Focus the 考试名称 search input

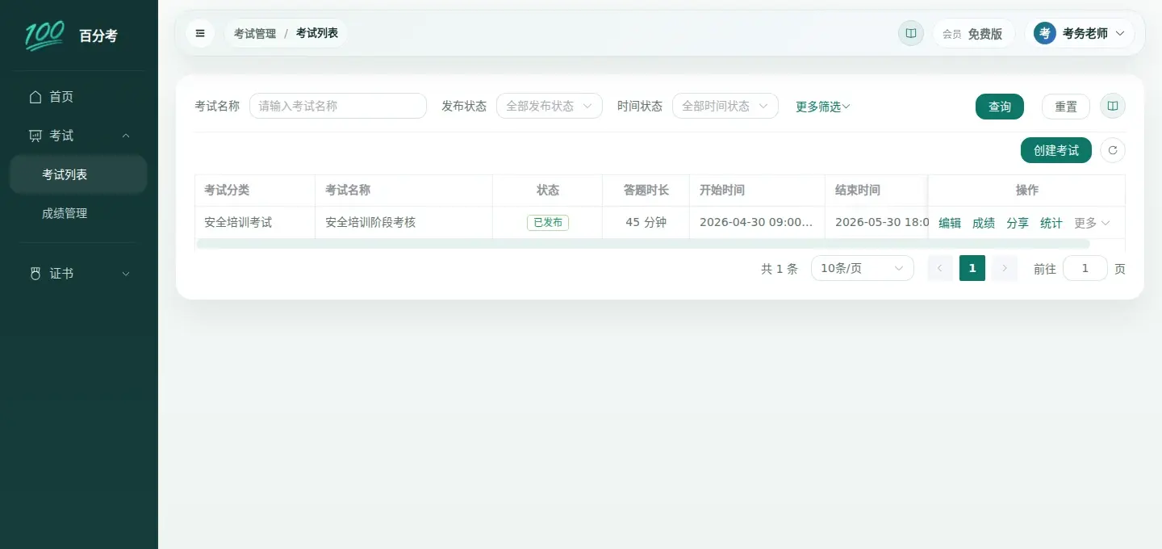coord(338,106)
